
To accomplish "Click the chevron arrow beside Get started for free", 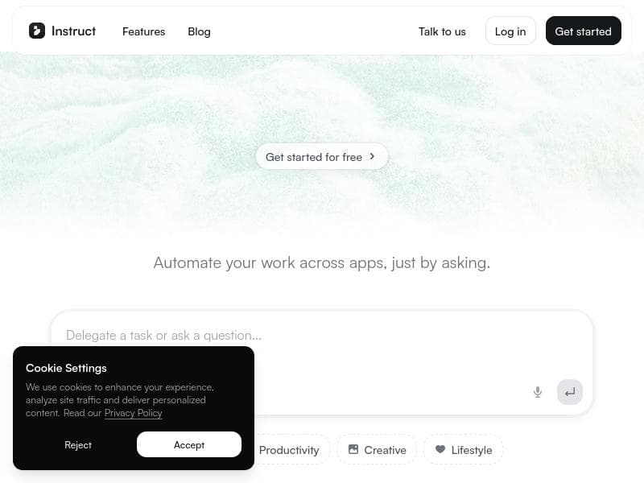I will coord(372,156).
